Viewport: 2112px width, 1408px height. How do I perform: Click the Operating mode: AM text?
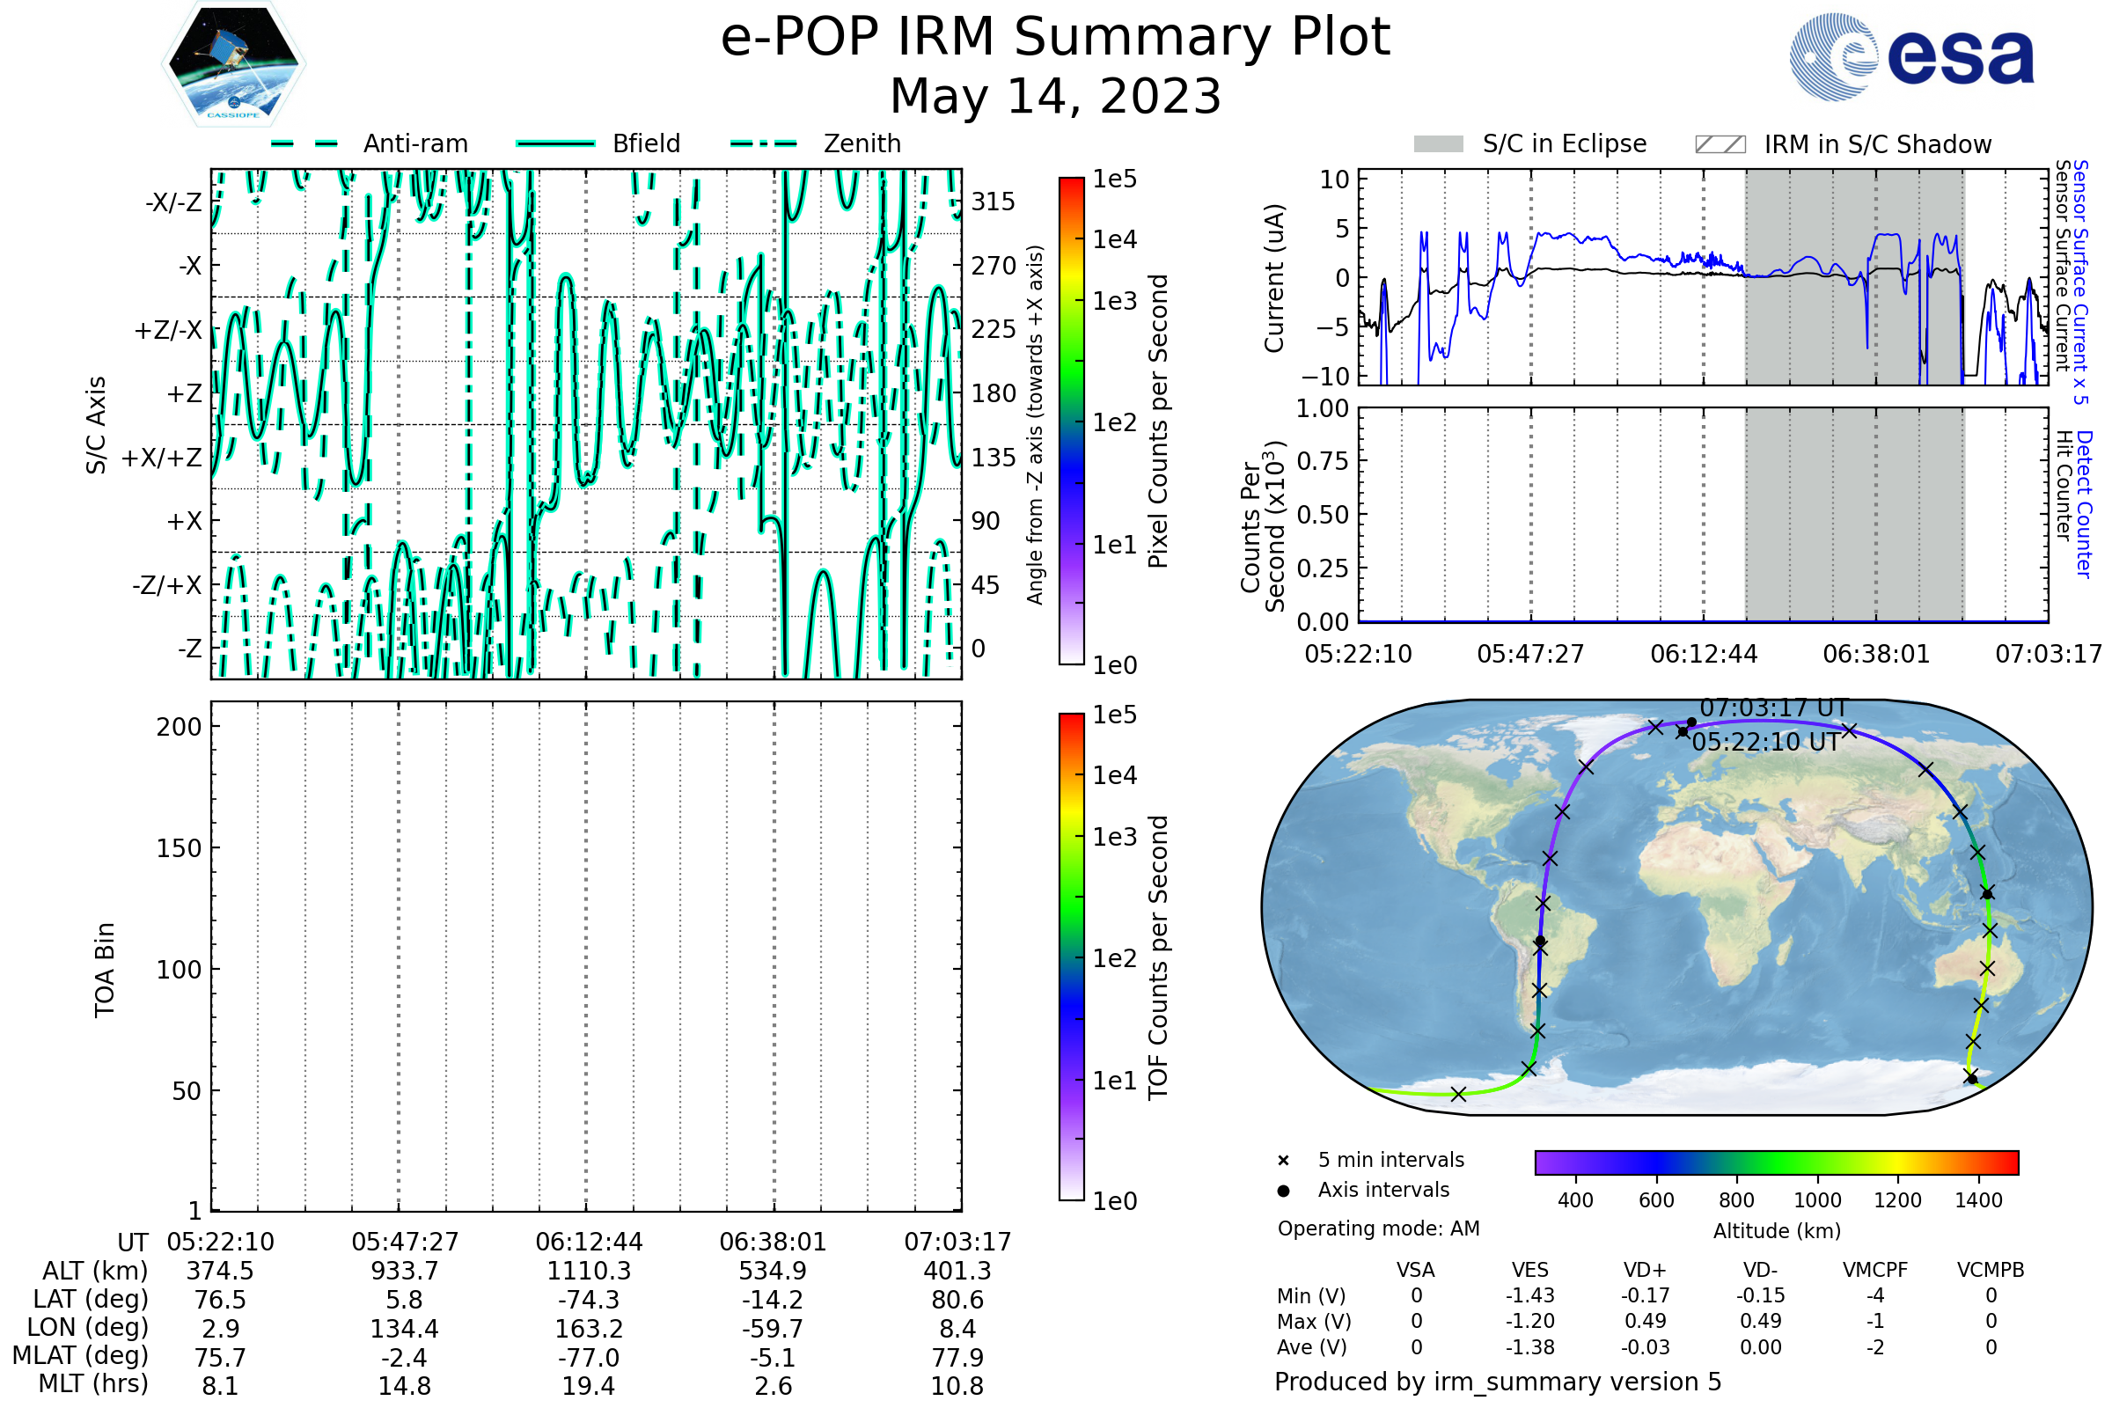1378,1228
